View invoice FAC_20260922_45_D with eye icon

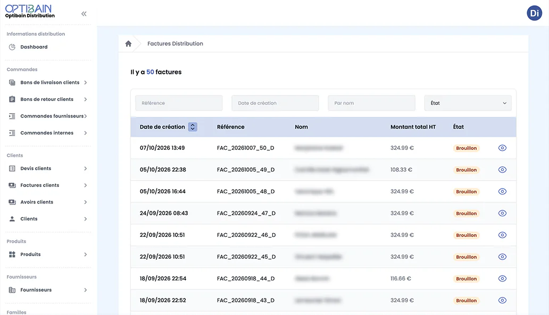coord(502,257)
